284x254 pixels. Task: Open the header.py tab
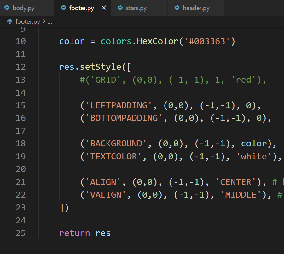pos(196,8)
